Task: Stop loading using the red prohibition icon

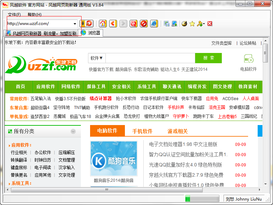Action: click(x=144, y=24)
